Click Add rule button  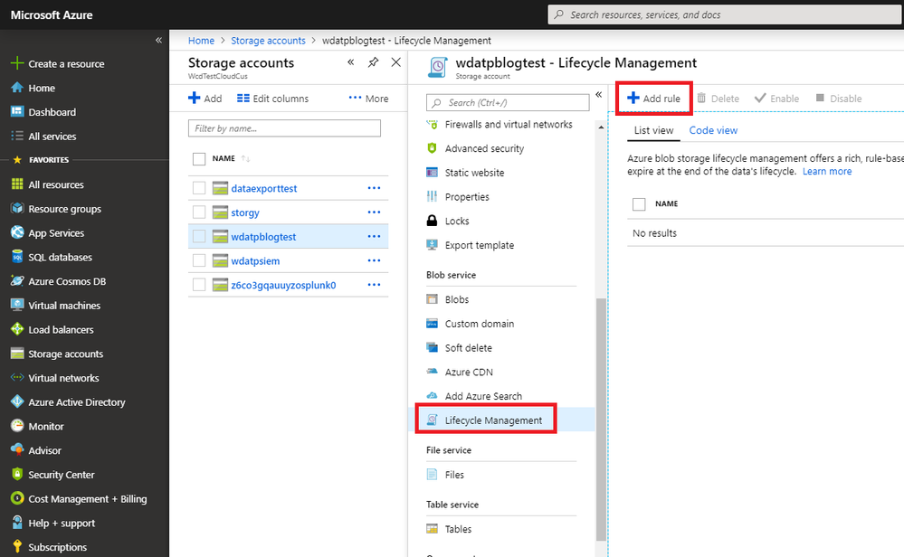653,99
